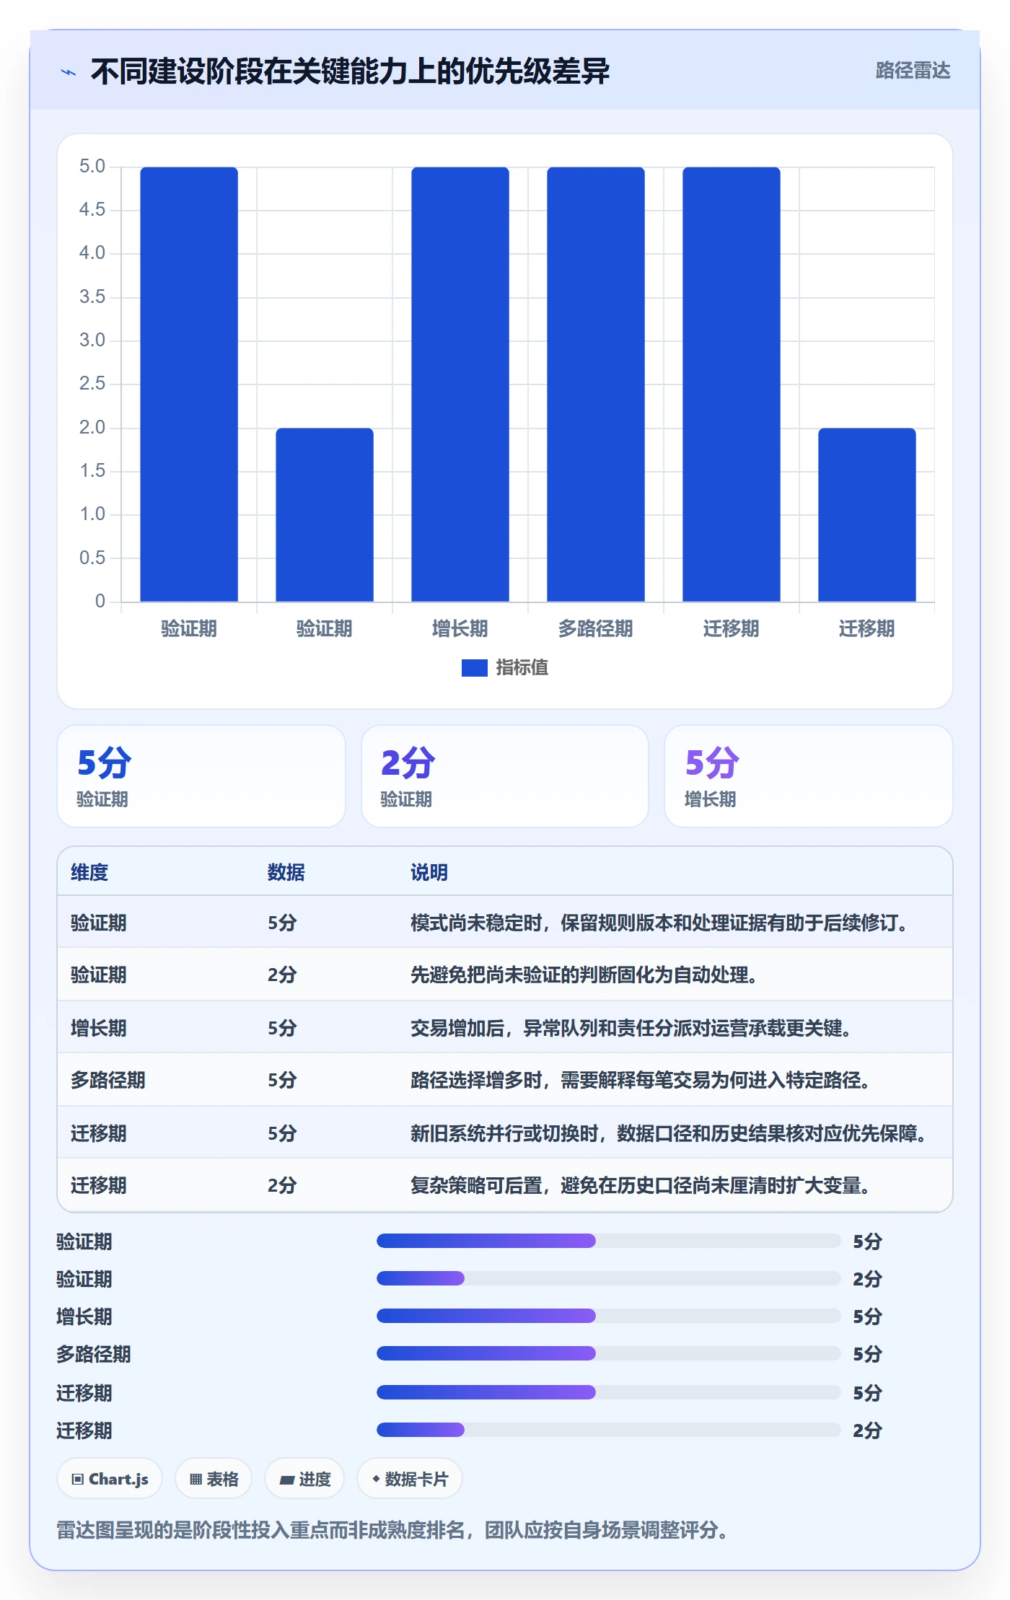Click the 多路径期 x-axis label under the chart
The image size is (1010, 1600).
pos(596,629)
